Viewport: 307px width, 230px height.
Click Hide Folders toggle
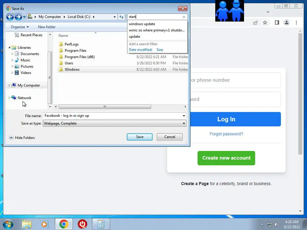[x=22, y=138]
